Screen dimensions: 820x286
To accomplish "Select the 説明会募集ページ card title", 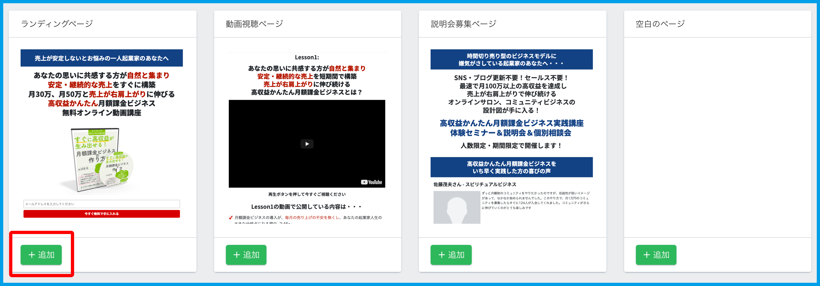I will click(463, 24).
